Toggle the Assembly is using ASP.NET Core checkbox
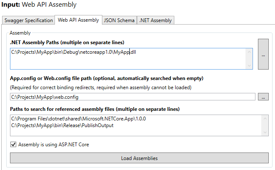This screenshot has height=170, width=275. [13, 145]
